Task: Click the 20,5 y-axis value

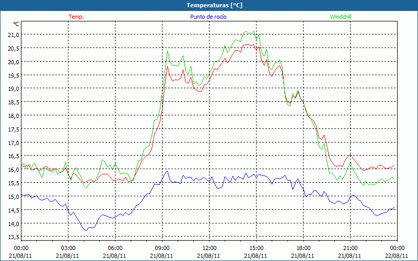Action: coord(14,48)
